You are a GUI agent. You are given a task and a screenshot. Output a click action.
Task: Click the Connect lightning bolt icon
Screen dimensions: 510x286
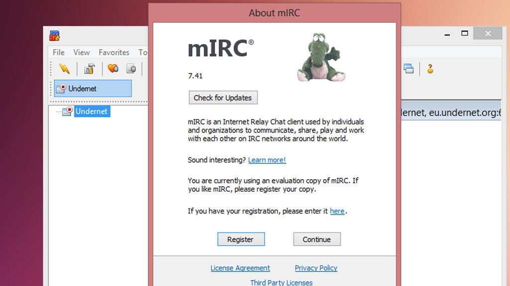[x=64, y=69]
